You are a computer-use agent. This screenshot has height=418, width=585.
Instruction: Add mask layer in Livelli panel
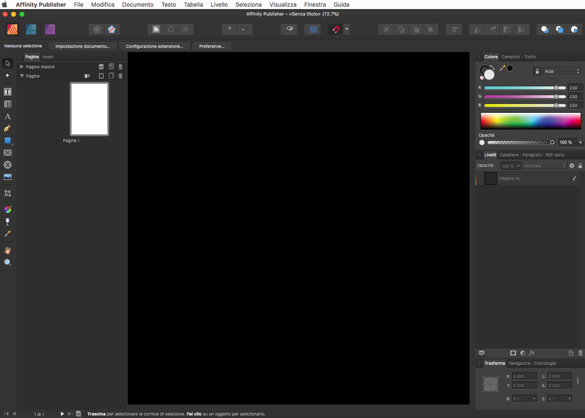pyautogui.click(x=513, y=353)
